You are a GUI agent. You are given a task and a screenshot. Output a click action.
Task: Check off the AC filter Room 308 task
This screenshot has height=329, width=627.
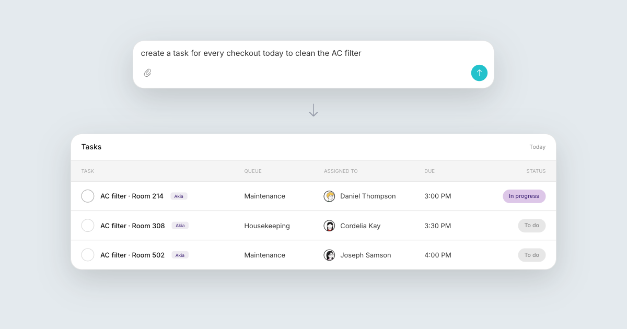88,226
